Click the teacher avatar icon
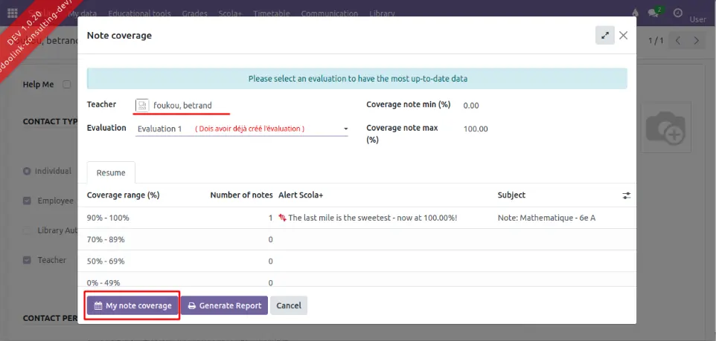Screen dimensions: 716x341 pos(143,105)
